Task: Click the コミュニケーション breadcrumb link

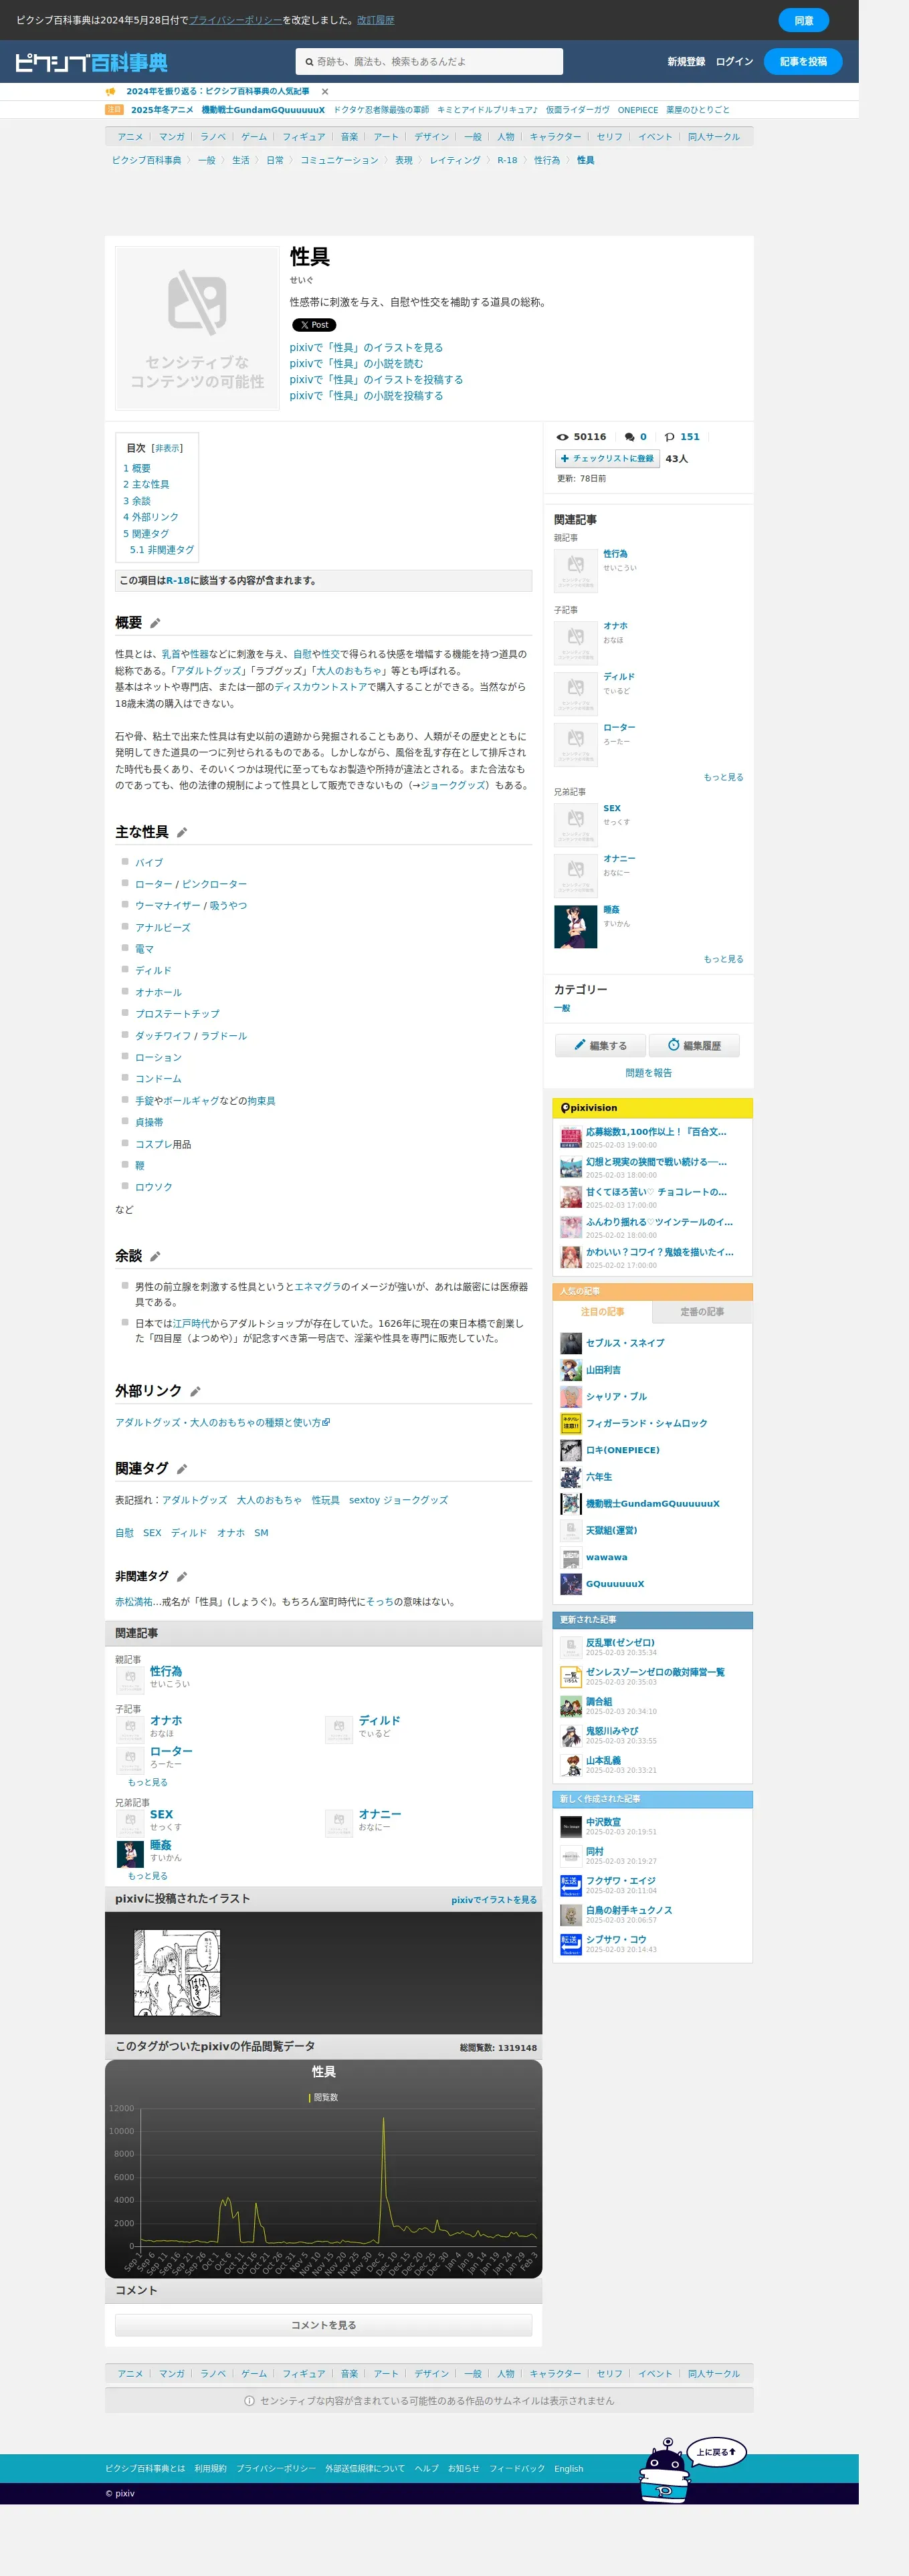Action: click(x=339, y=160)
